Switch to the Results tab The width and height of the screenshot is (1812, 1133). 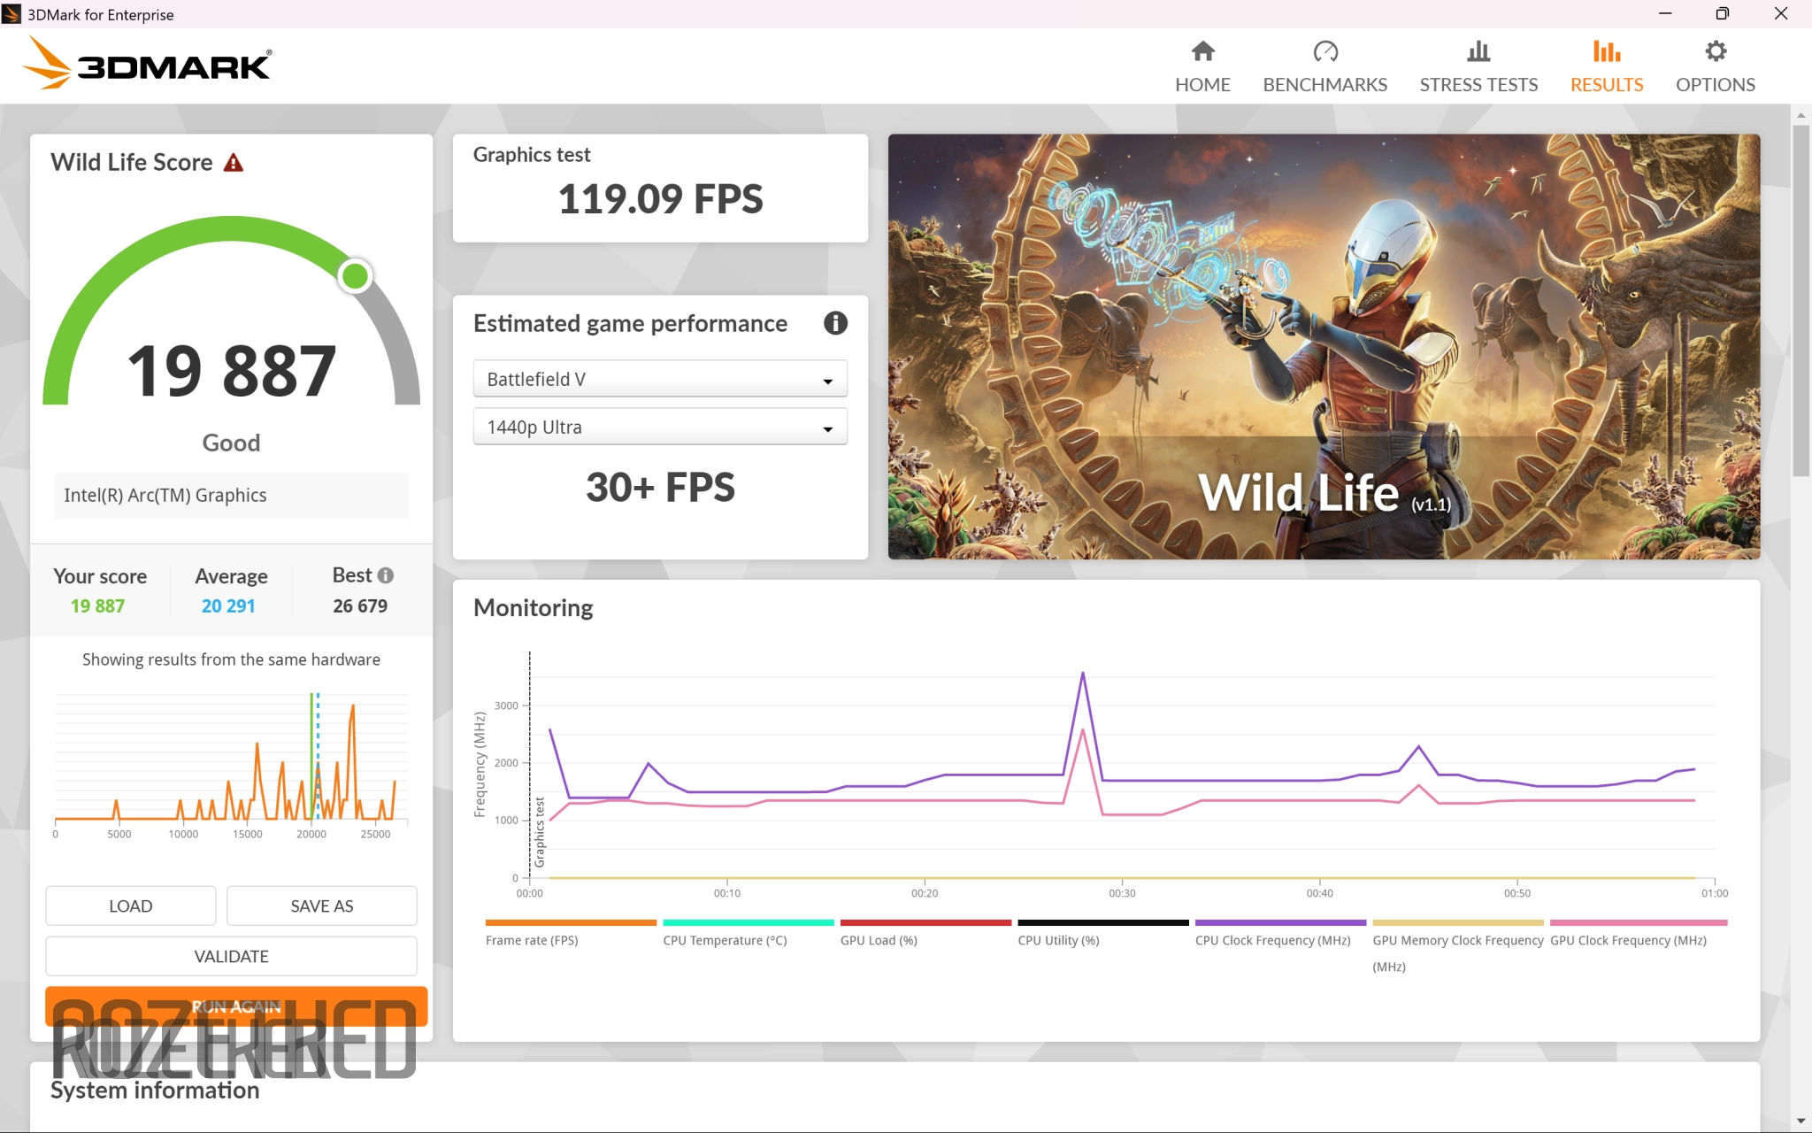(x=1606, y=66)
